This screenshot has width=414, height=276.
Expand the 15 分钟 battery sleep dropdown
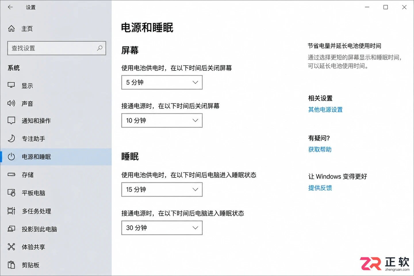[x=162, y=189]
